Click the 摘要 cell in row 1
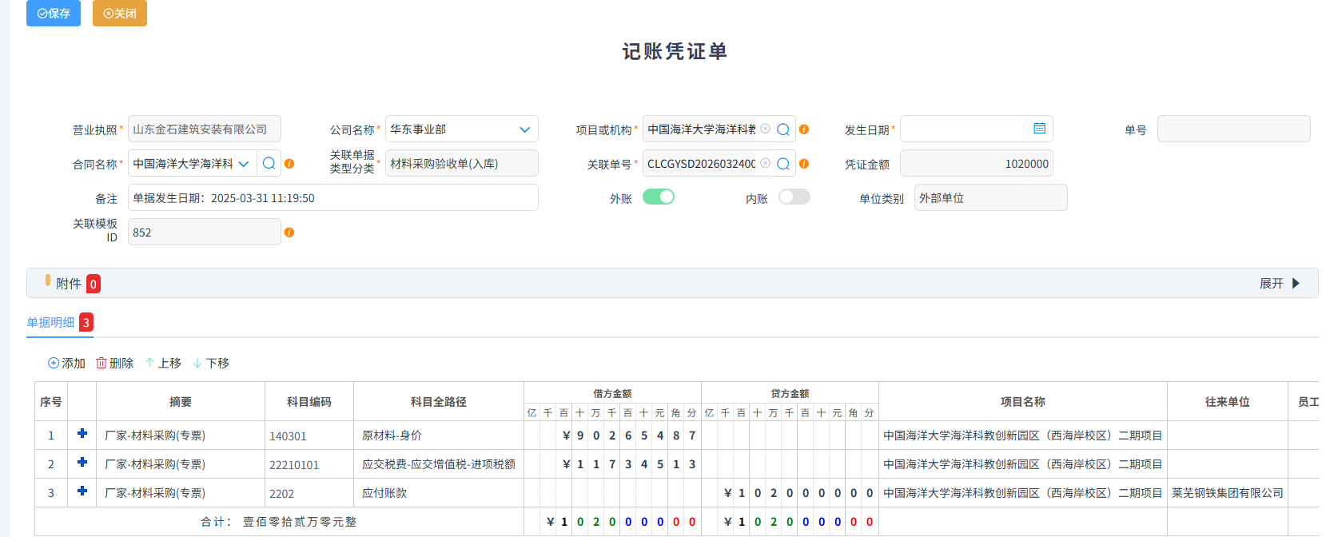1330x537 pixels. (x=181, y=436)
